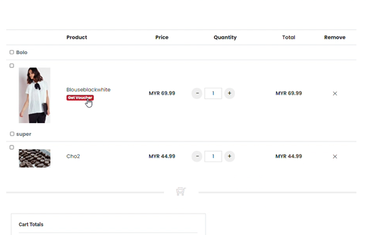Focus the Cho2 quantity field
Image resolution: width=366 pixels, height=235 pixels.
(213, 156)
